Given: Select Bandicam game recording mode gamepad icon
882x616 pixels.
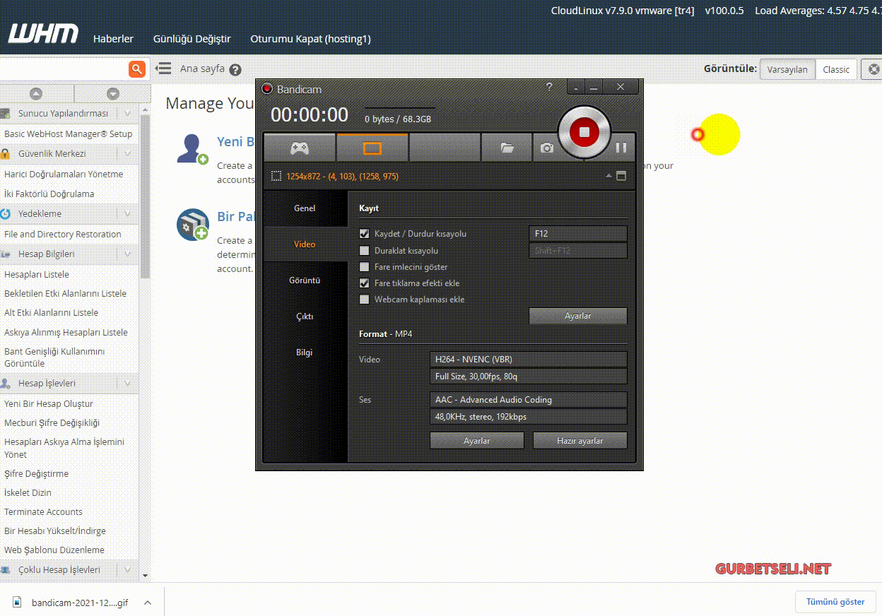Looking at the screenshot, I should (x=300, y=148).
